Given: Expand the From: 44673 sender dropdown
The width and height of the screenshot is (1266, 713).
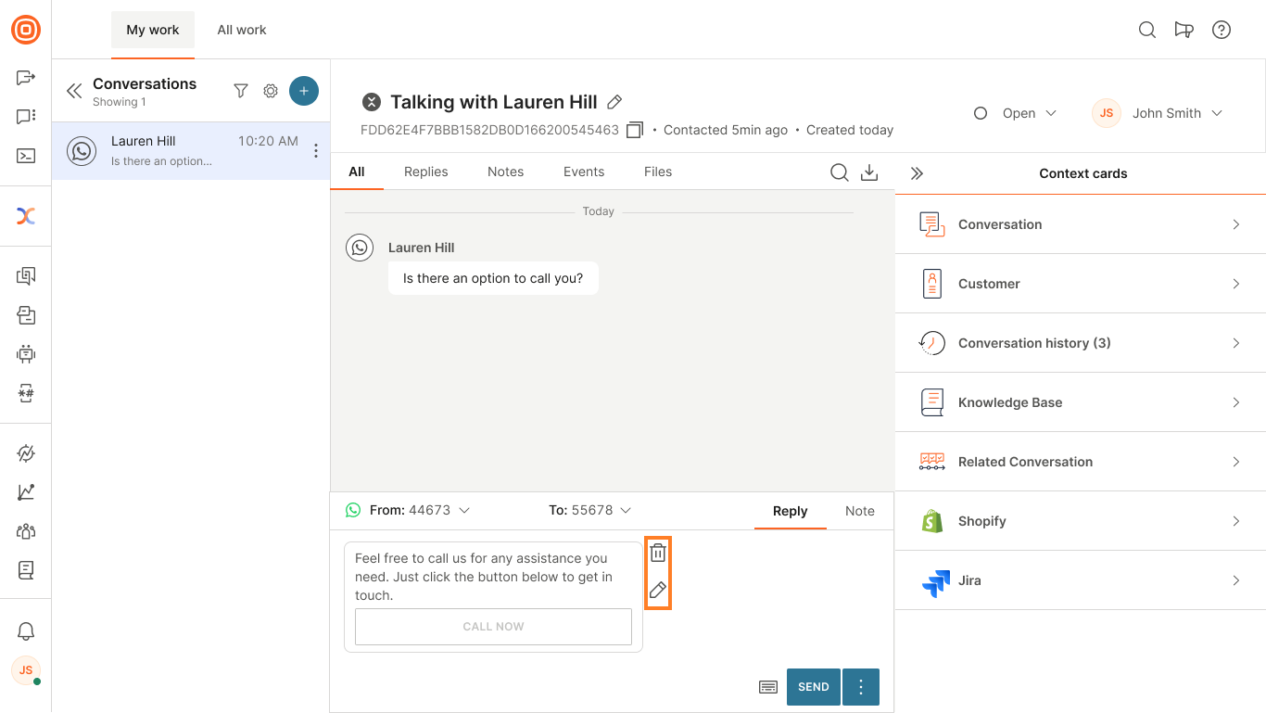Looking at the screenshot, I should tap(419, 510).
